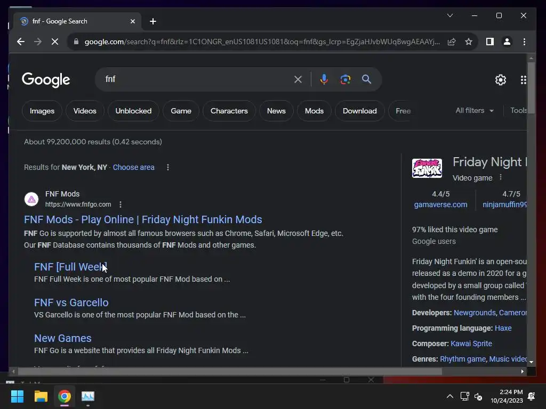Viewport: 546px width, 409px height.
Task: Open Chrome three-dot menu
Action: point(524,42)
